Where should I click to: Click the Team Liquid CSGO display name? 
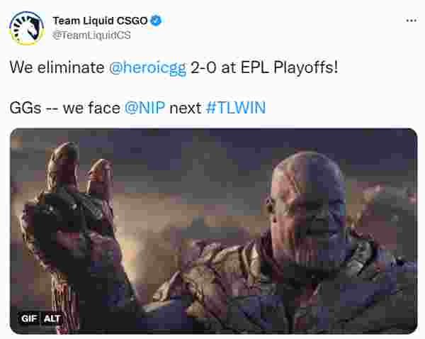click(100, 21)
